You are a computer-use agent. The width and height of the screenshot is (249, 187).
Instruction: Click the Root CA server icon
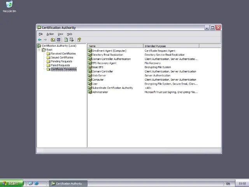[x=44, y=50]
